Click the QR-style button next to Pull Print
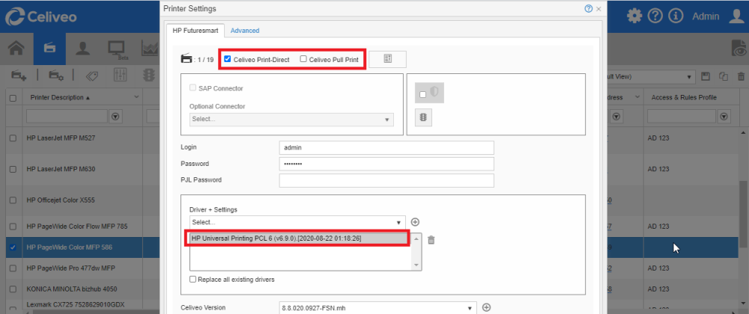Screen dimensions: 749x314 pos(387,59)
